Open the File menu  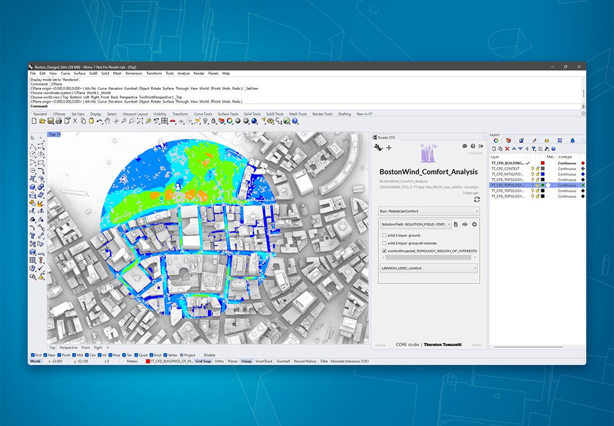pyautogui.click(x=33, y=73)
